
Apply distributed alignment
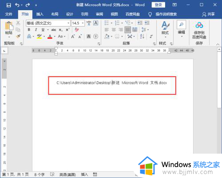[x=135, y=30]
